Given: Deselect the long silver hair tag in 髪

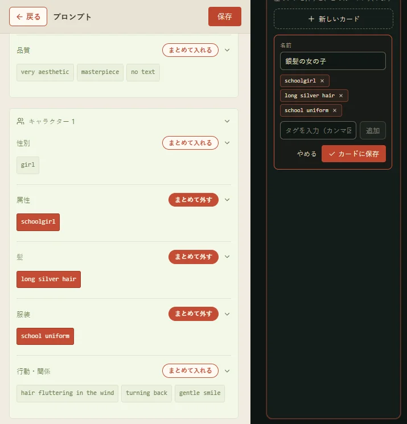Looking at the screenshot, I should (49, 279).
